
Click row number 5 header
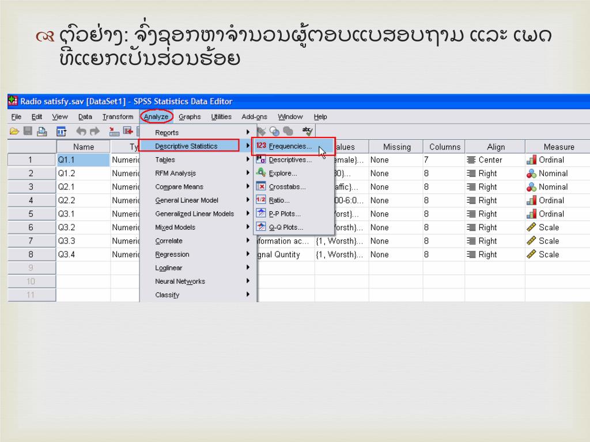[x=32, y=214]
